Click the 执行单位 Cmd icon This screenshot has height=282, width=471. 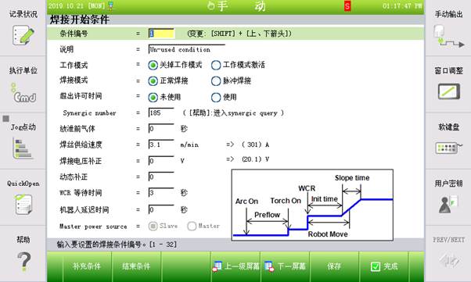click(x=23, y=93)
